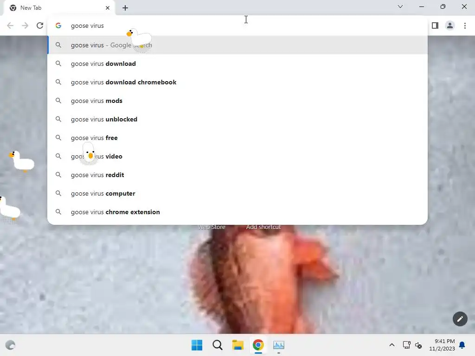Click the muted volume tray icon
This screenshot has height=356, width=475.
(x=418, y=345)
